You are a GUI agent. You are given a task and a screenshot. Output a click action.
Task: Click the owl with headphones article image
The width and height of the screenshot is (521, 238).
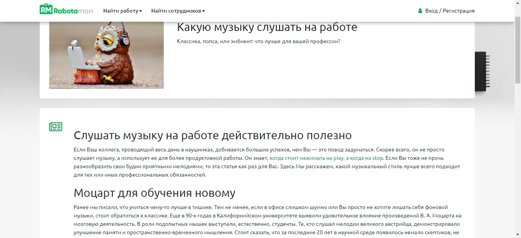click(106, 55)
